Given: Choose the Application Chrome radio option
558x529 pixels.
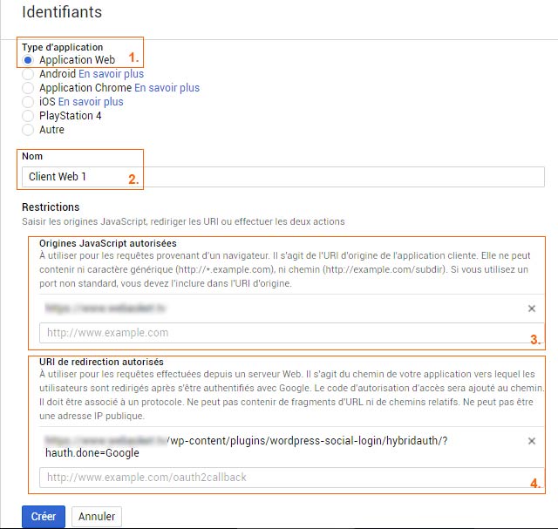Looking at the screenshot, I should click(x=28, y=88).
